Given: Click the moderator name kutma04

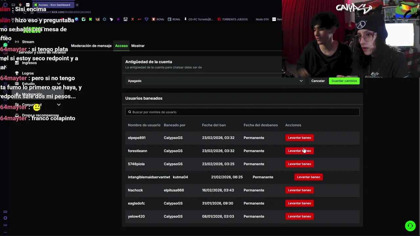Looking at the screenshot, I should point(180,177).
